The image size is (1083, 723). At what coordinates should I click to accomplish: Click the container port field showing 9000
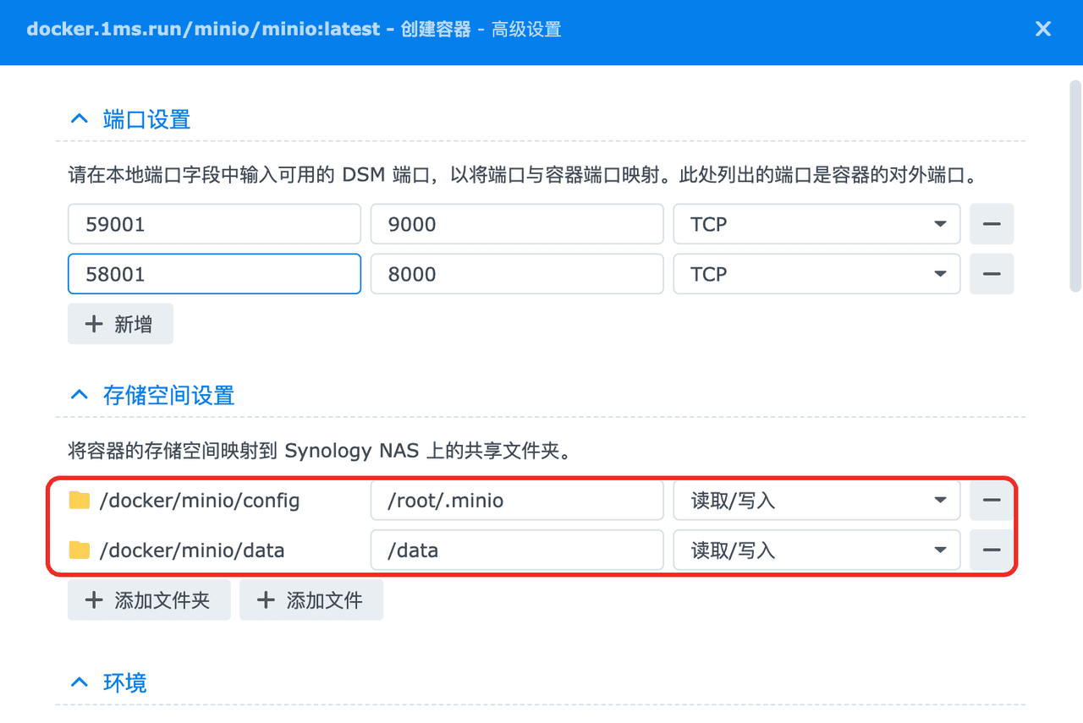point(516,224)
